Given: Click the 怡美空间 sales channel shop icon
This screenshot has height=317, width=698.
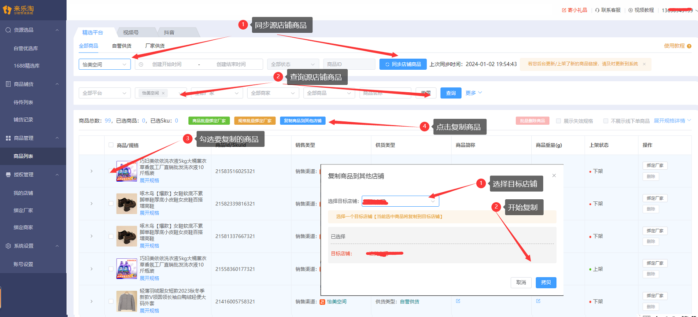Looking at the screenshot, I should 322,302.
